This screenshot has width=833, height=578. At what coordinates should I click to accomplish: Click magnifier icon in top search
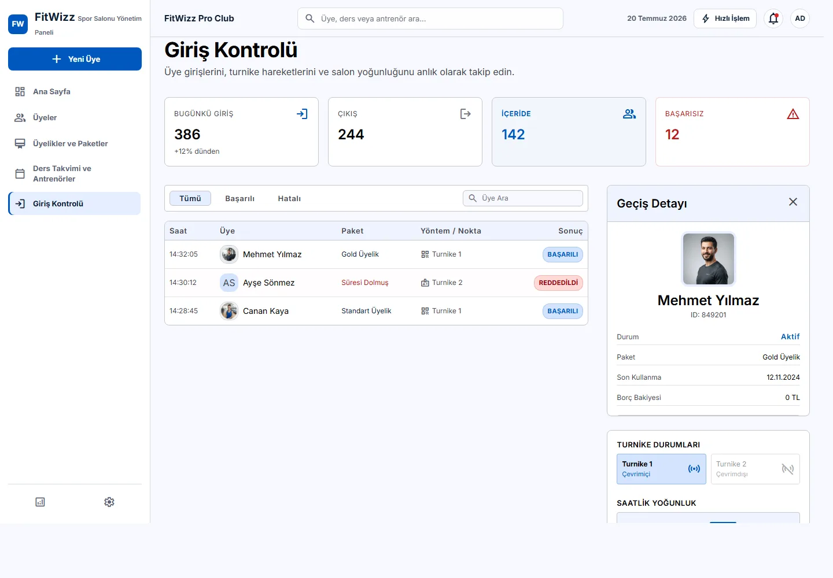tap(310, 18)
